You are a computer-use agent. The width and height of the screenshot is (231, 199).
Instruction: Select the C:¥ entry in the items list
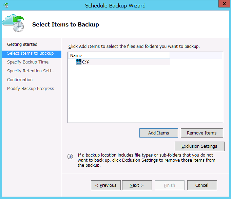[x=85, y=62]
